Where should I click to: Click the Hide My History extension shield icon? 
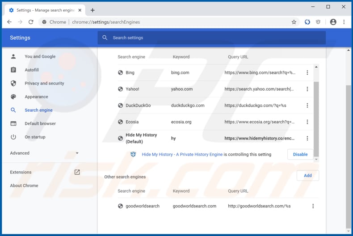[x=133, y=154]
